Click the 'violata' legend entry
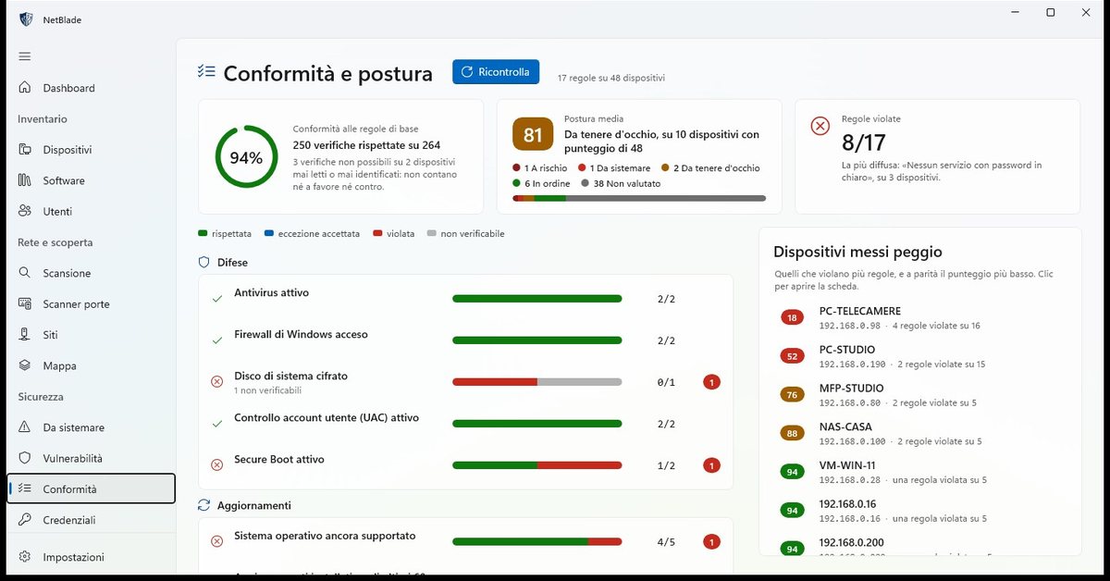 pyautogui.click(x=393, y=234)
